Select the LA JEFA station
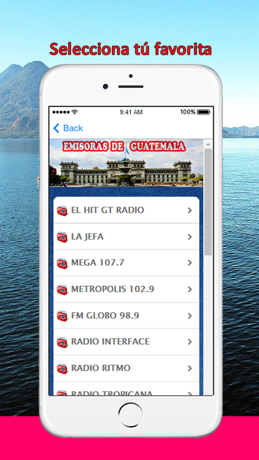The height and width of the screenshot is (460, 259). pyautogui.click(x=126, y=236)
